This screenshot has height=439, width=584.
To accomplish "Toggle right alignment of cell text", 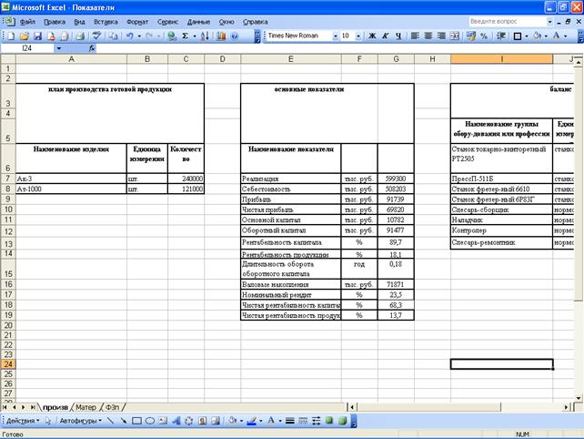I will click(x=441, y=36).
